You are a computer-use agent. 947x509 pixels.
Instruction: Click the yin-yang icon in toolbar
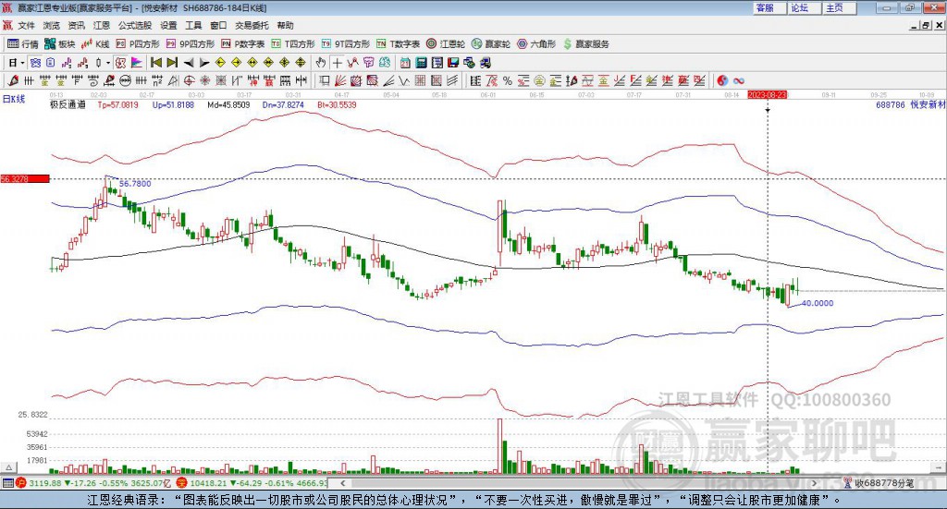[x=722, y=79]
